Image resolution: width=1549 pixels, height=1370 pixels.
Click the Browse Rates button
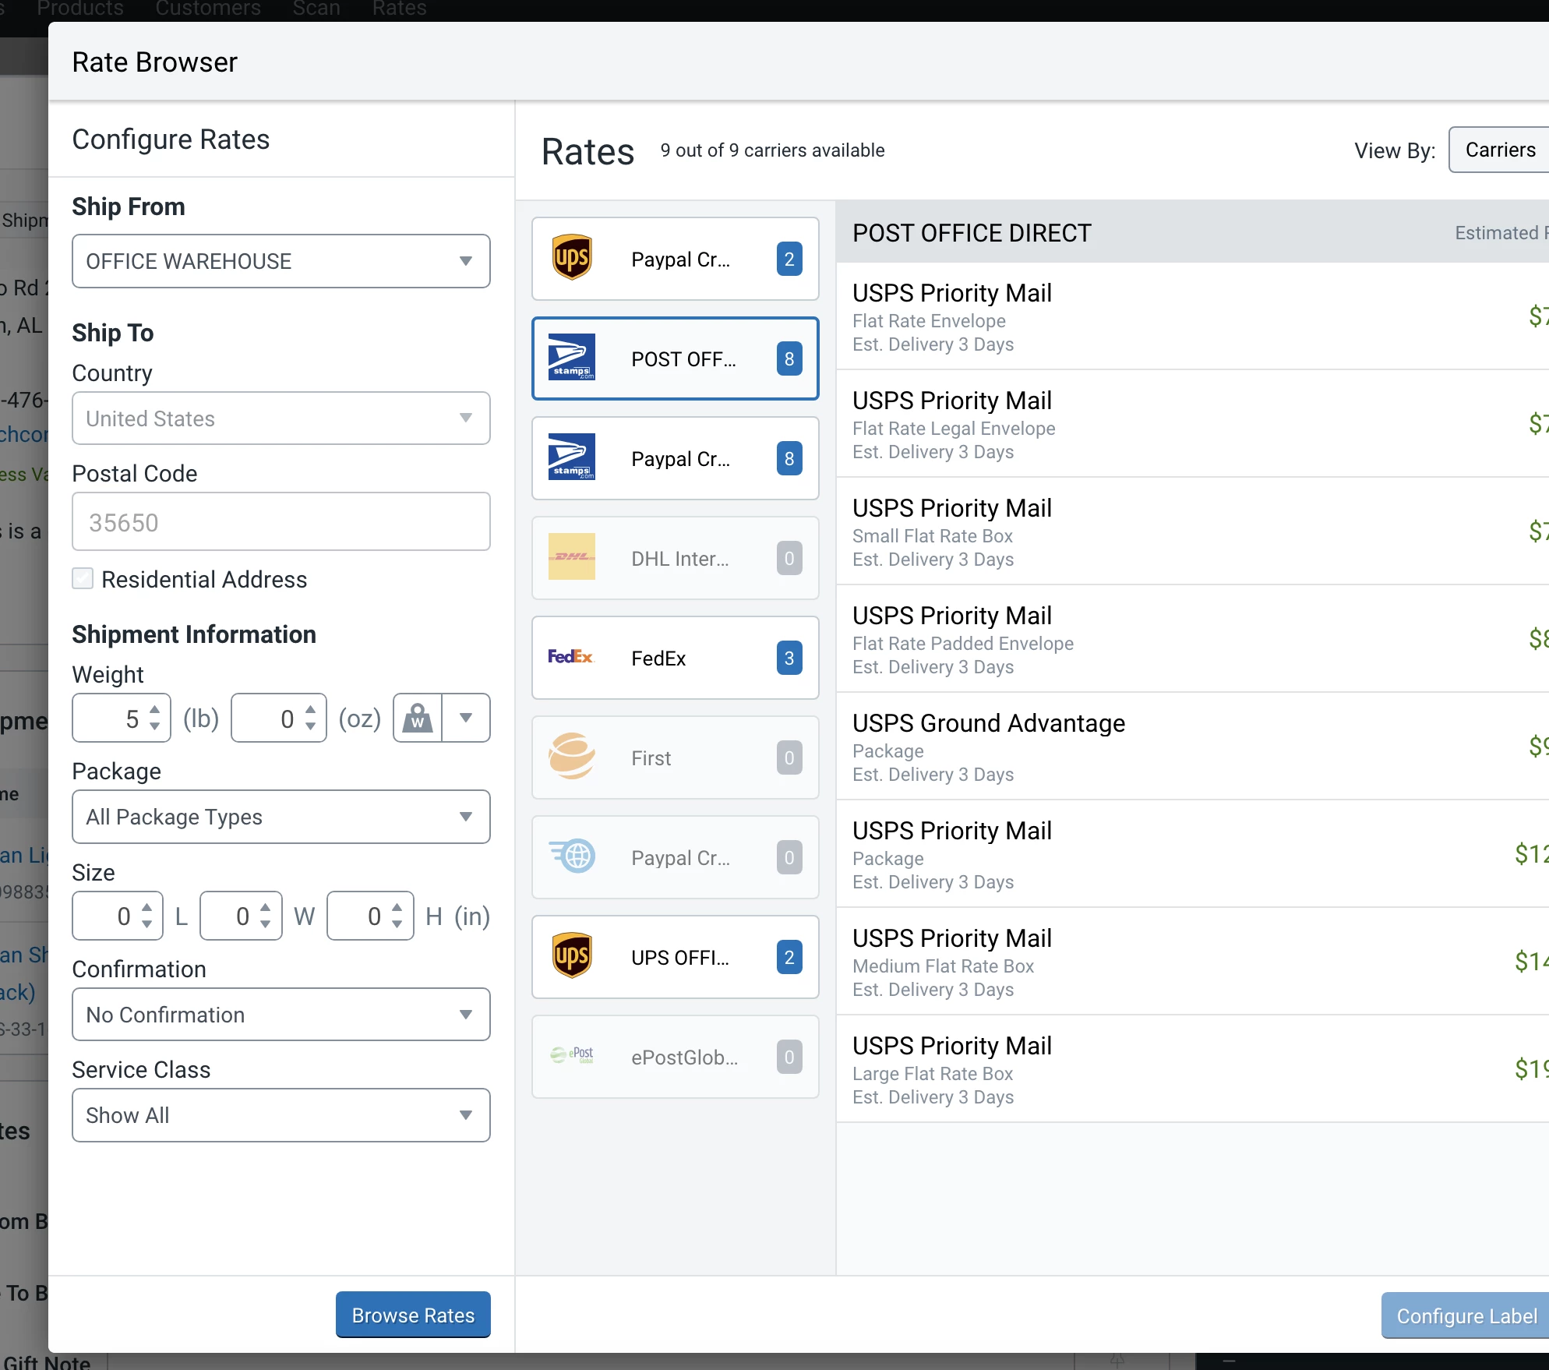(413, 1315)
